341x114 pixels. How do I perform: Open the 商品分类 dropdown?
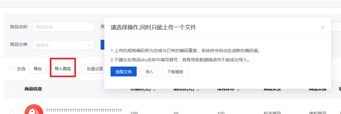(x=63, y=45)
